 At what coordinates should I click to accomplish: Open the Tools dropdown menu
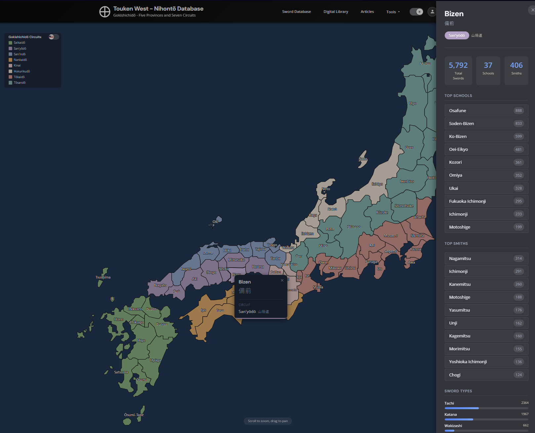coord(393,12)
